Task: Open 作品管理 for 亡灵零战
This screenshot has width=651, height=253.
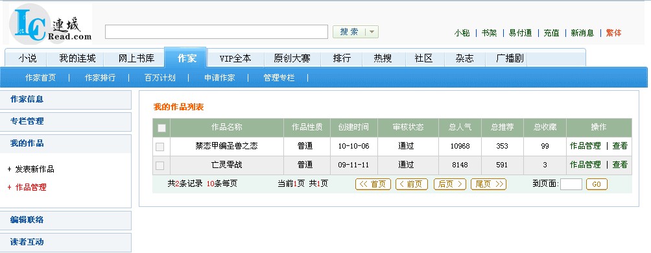Action: (586, 165)
